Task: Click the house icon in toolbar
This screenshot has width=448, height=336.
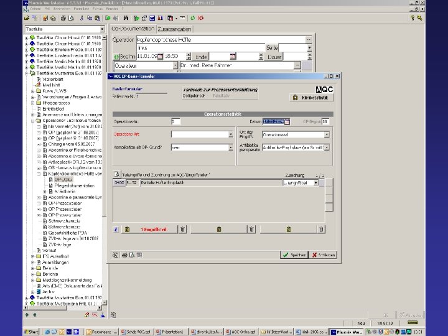Action: coord(53,18)
